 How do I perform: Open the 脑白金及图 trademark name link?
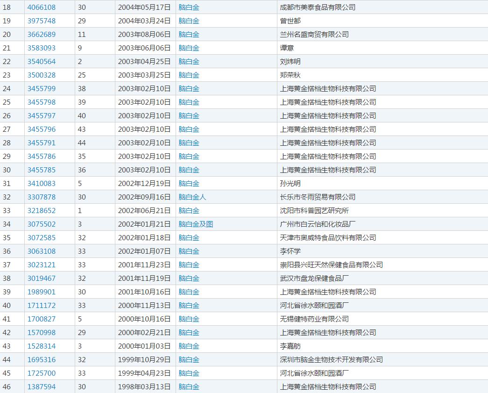click(x=196, y=224)
